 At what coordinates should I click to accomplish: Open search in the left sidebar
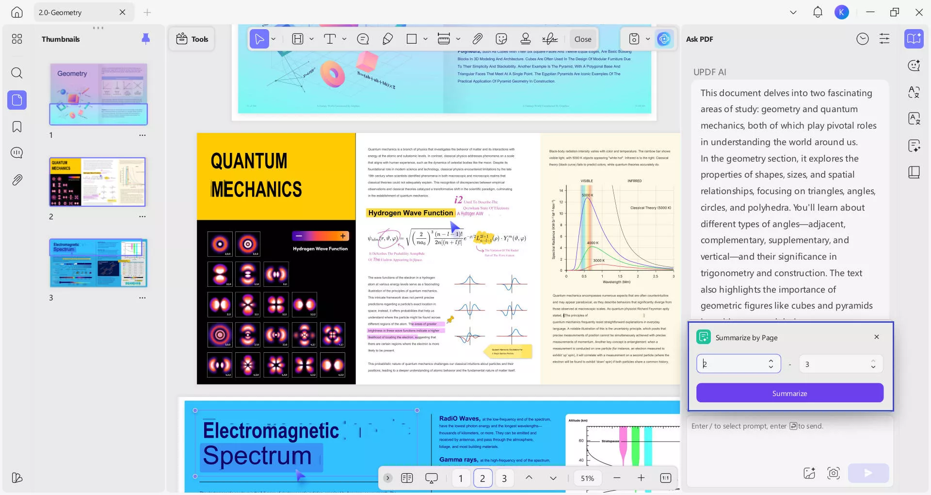pos(16,73)
